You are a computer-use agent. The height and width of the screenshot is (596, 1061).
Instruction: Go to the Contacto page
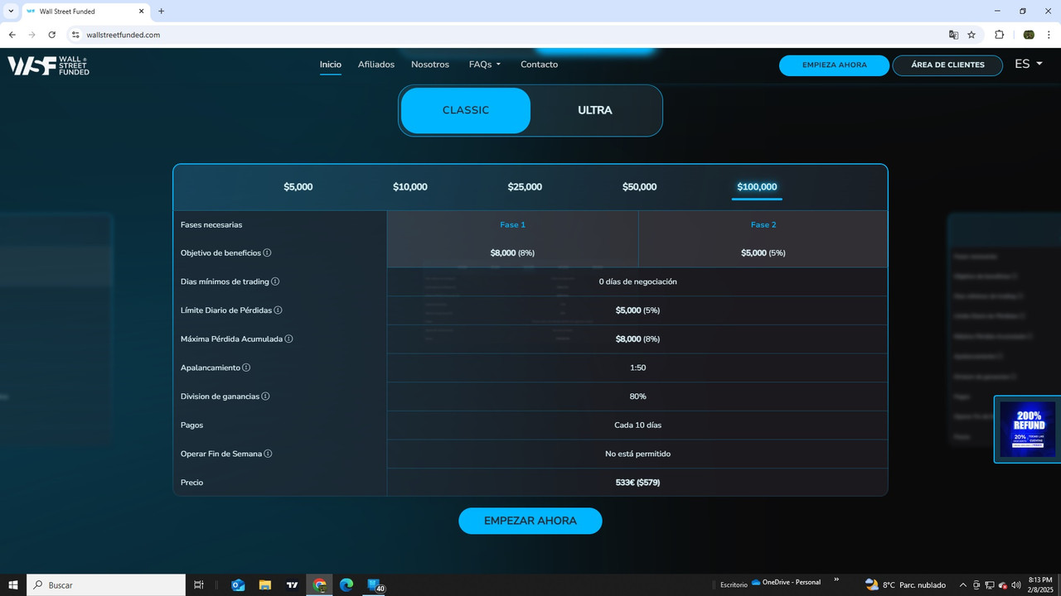pos(539,65)
